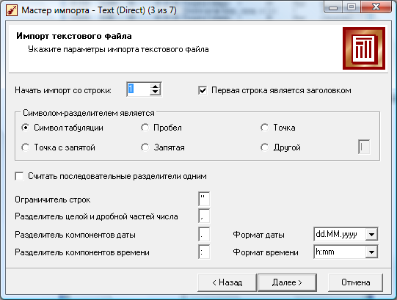Click the 'Начать импорт со строки' number field

coord(139,89)
